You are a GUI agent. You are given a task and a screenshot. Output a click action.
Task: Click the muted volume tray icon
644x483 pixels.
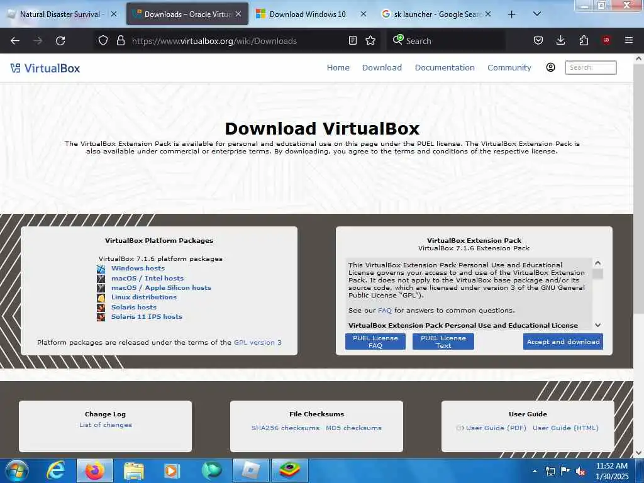point(580,472)
